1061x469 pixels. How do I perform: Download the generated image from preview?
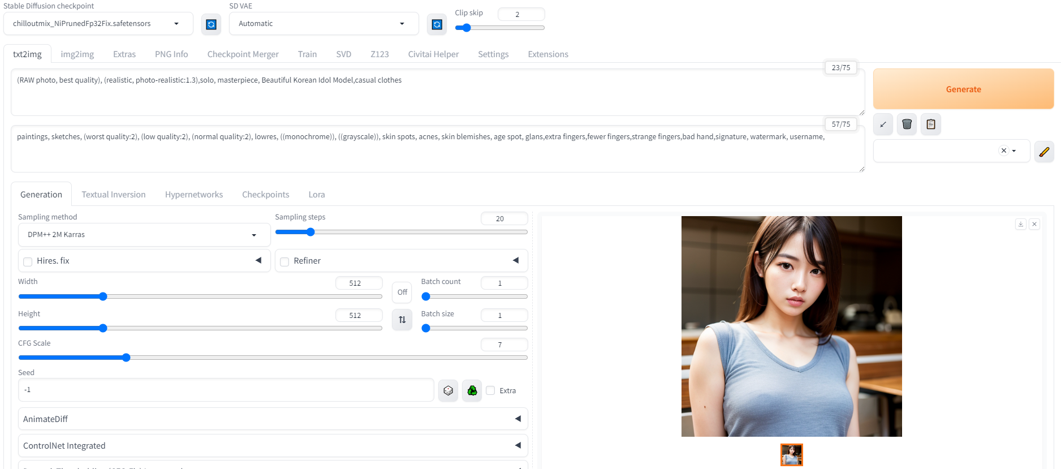pyautogui.click(x=1021, y=224)
